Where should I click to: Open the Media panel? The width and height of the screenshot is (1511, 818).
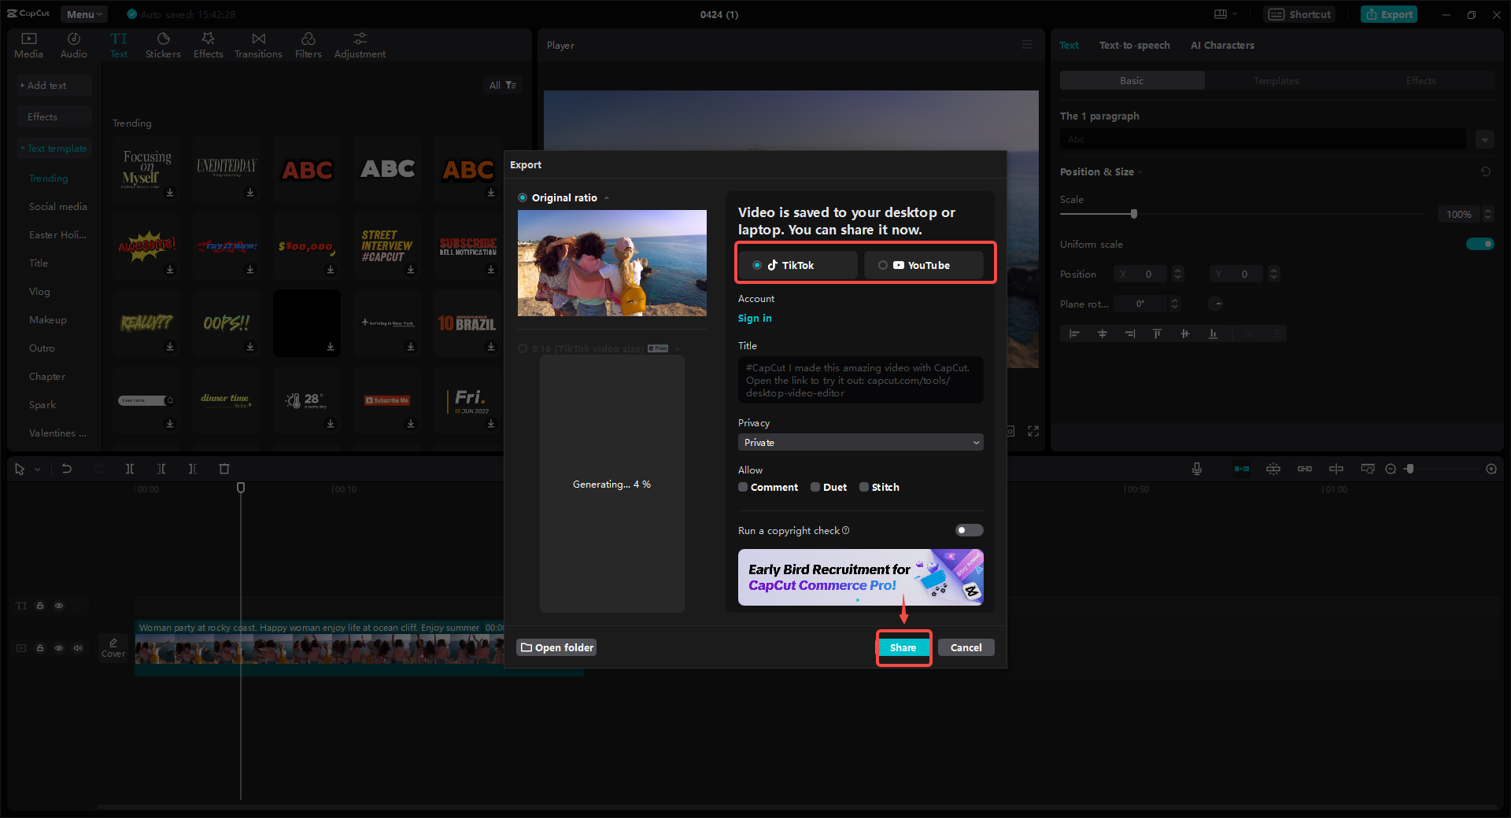tap(28, 46)
